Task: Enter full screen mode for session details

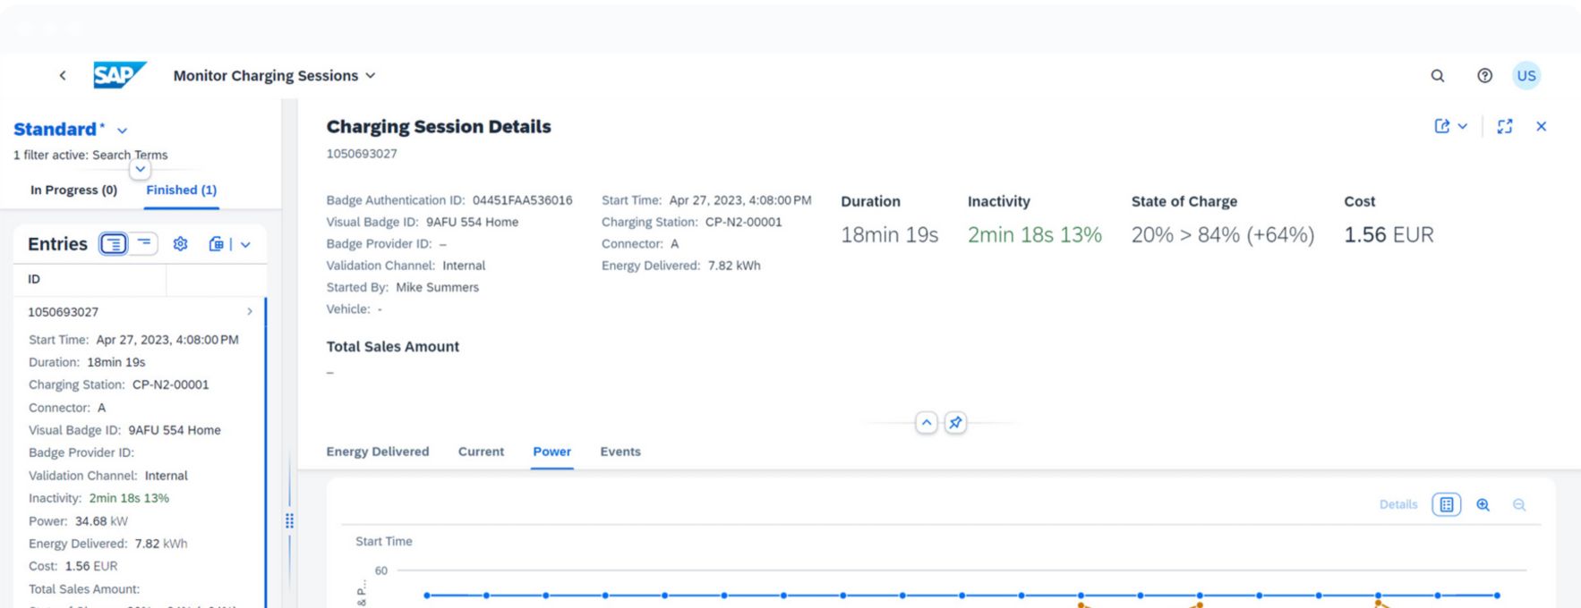Action: (1505, 126)
